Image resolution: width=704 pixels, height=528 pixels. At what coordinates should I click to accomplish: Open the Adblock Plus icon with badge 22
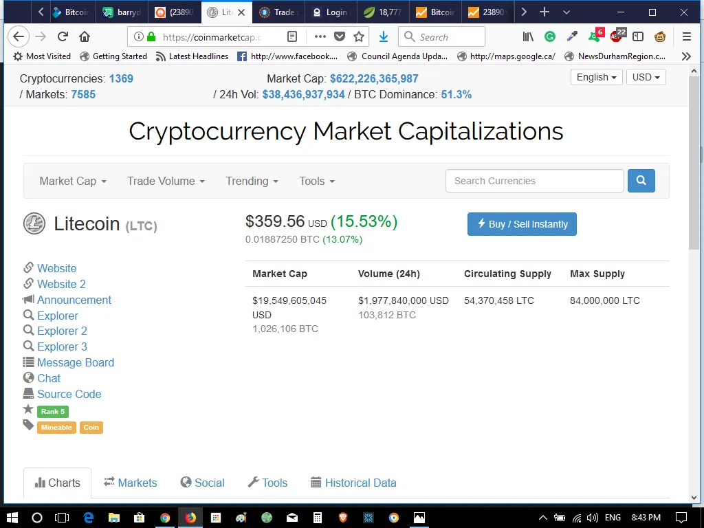coord(617,36)
